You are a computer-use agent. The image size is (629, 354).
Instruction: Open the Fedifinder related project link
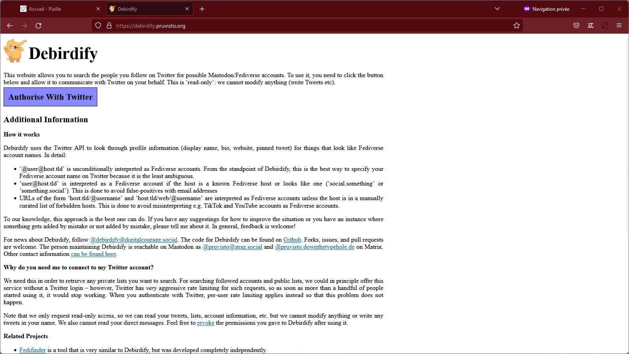click(32, 350)
